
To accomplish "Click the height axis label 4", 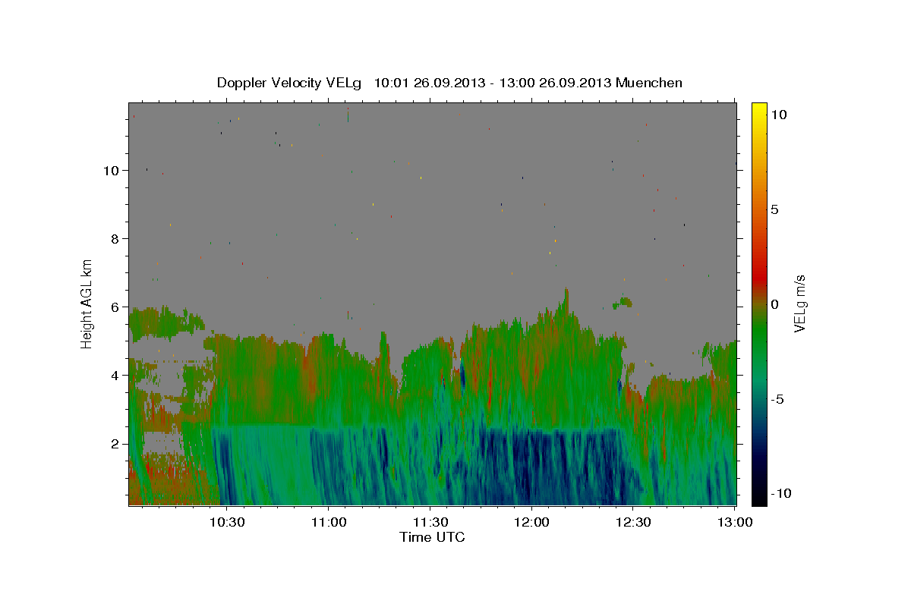I will (x=116, y=376).
